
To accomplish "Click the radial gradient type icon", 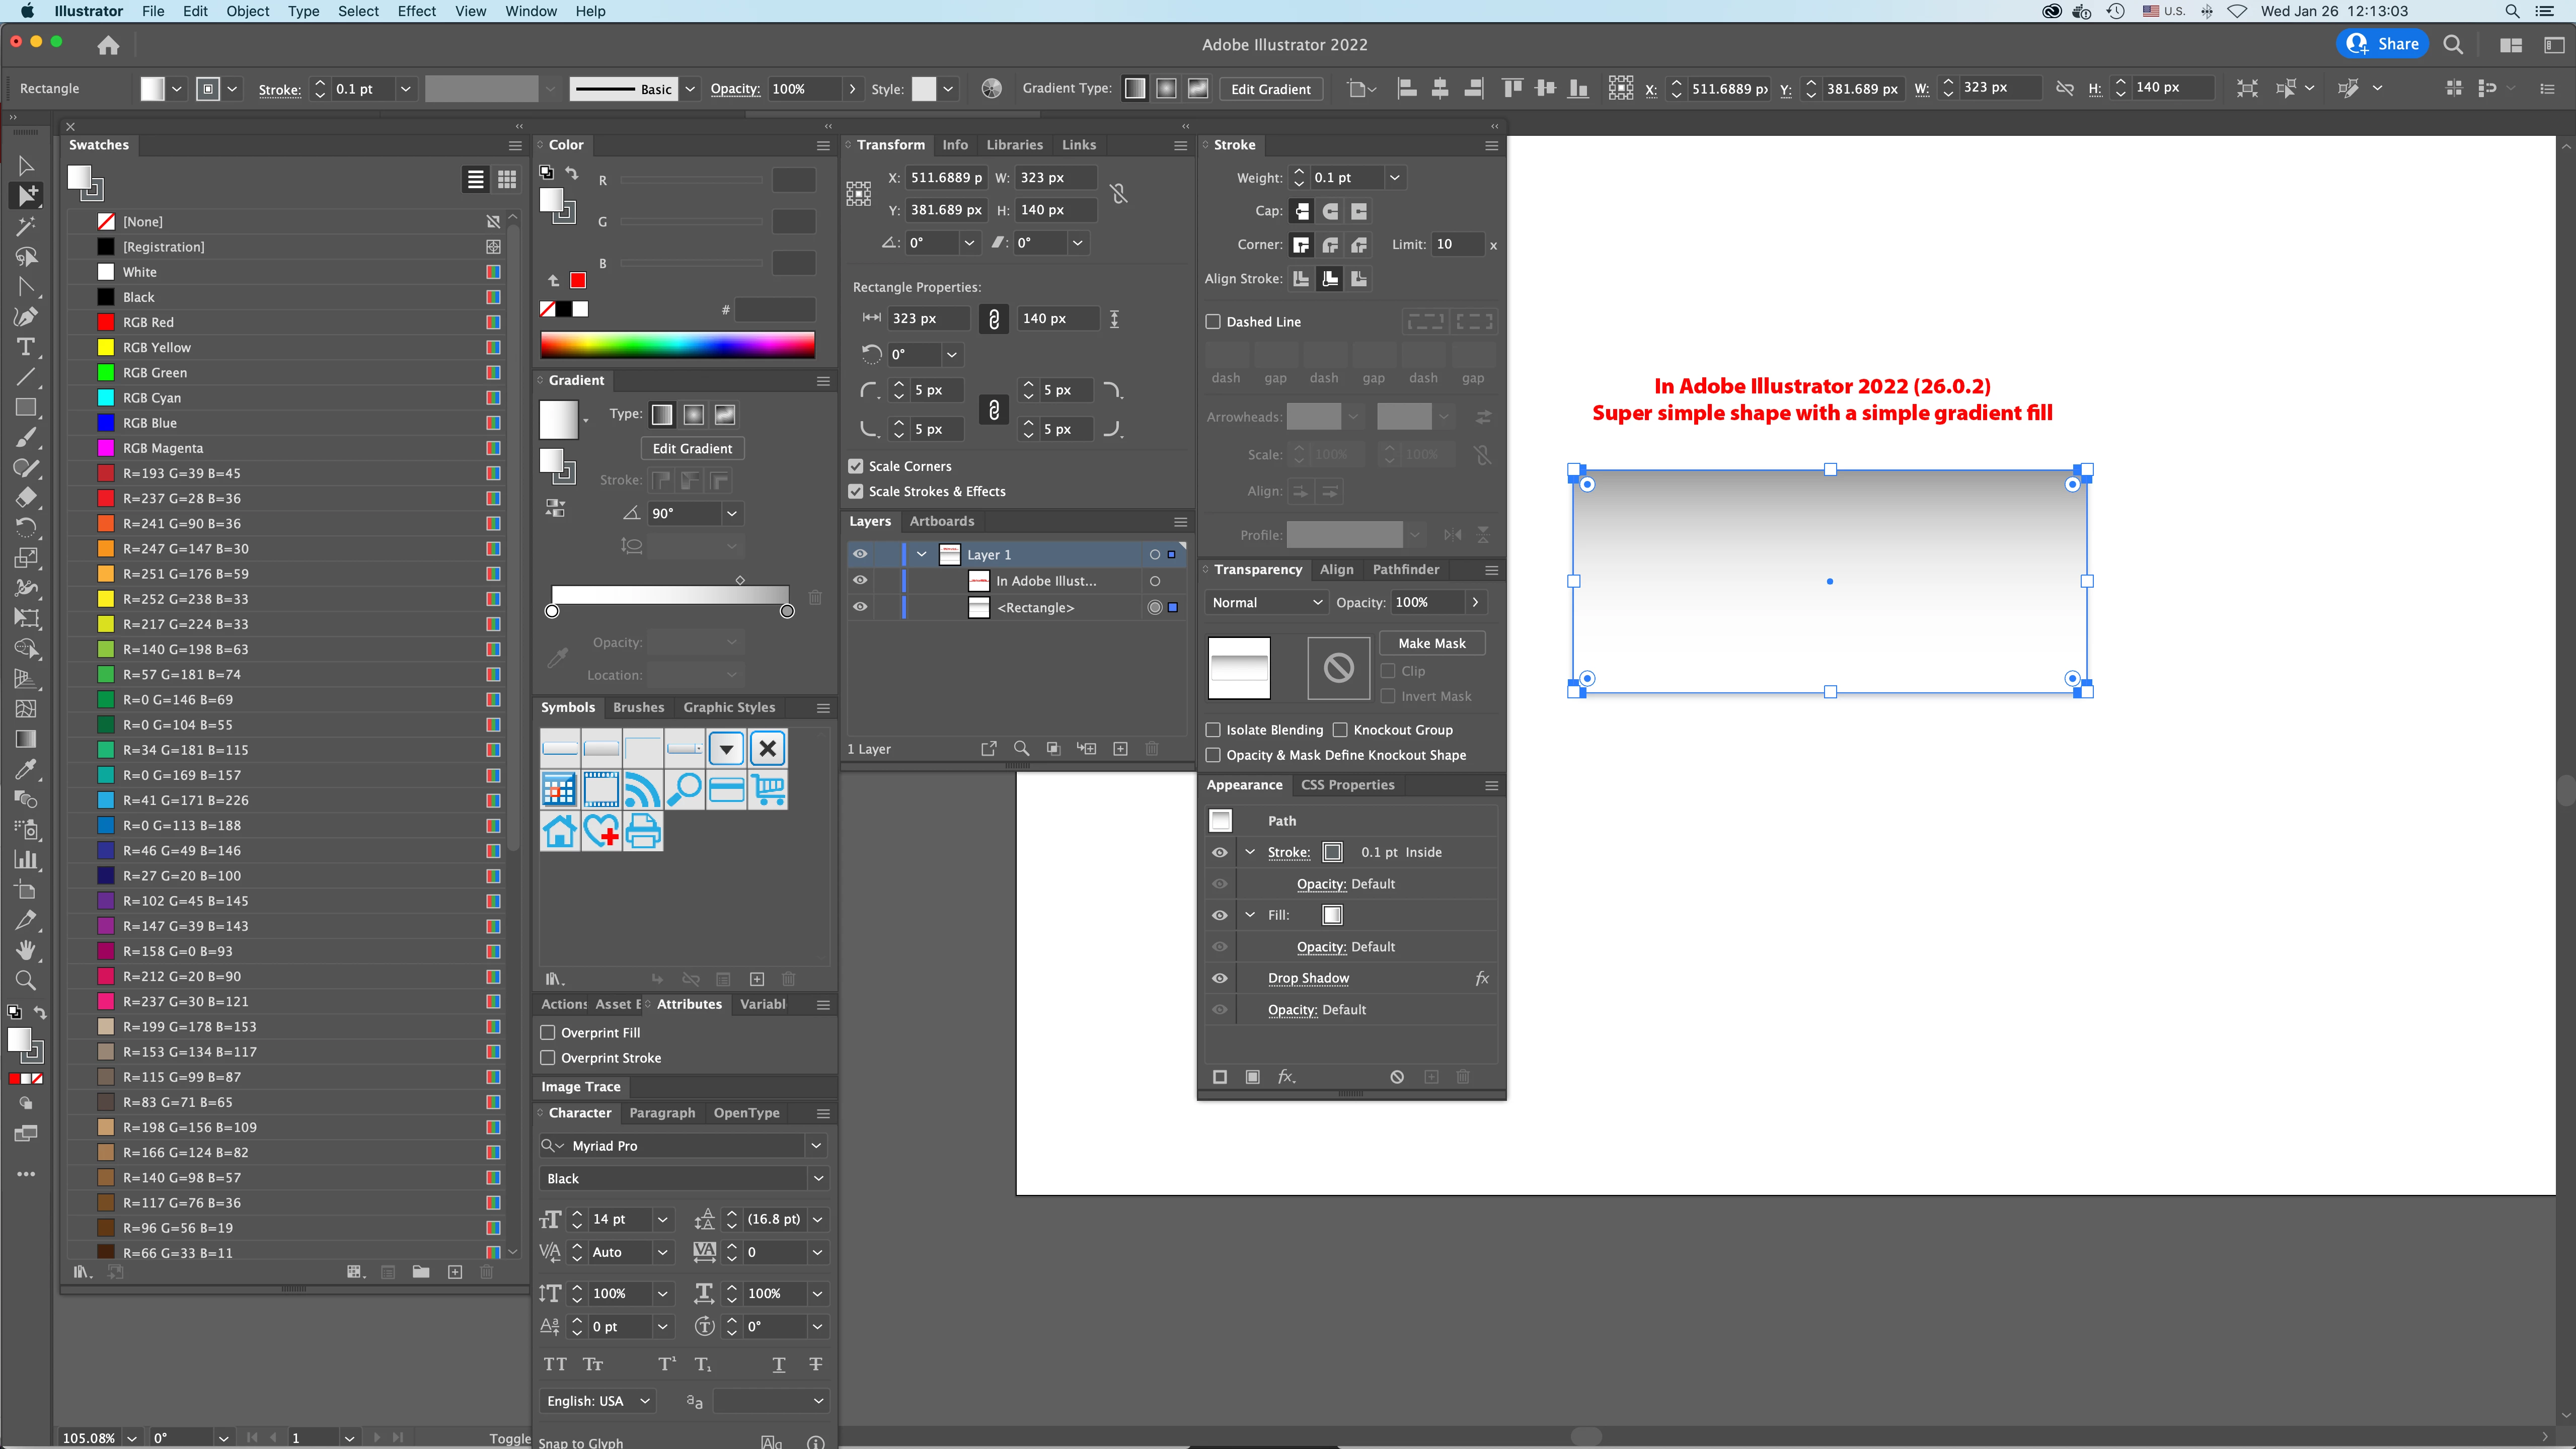I will (x=694, y=415).
